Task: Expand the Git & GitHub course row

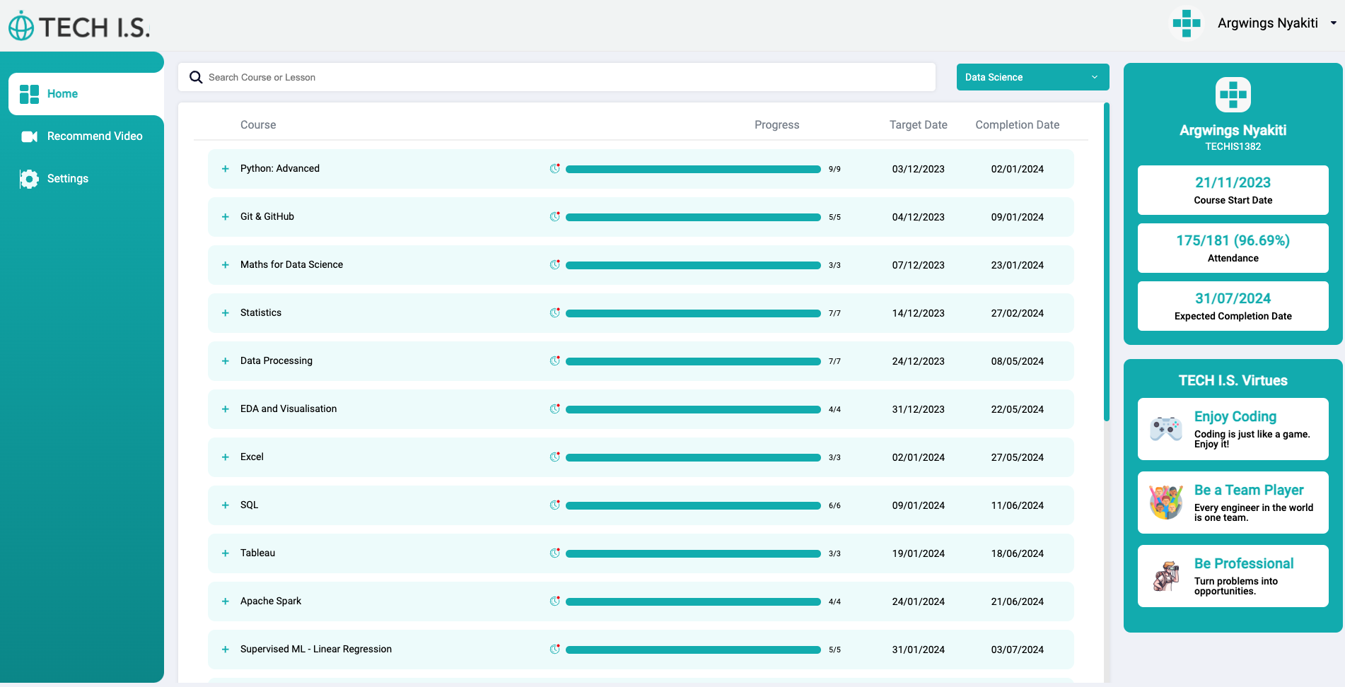Action: click(x=226, y=217)
